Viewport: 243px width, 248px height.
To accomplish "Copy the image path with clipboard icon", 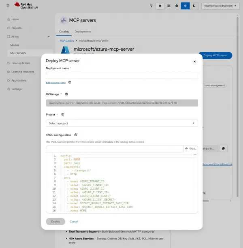I will tap(223, 148).
